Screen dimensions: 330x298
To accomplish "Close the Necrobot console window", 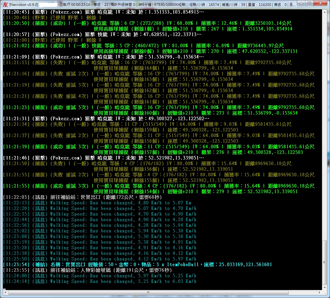I will 320,3.
